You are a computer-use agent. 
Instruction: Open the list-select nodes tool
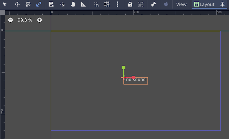(51, 4)
